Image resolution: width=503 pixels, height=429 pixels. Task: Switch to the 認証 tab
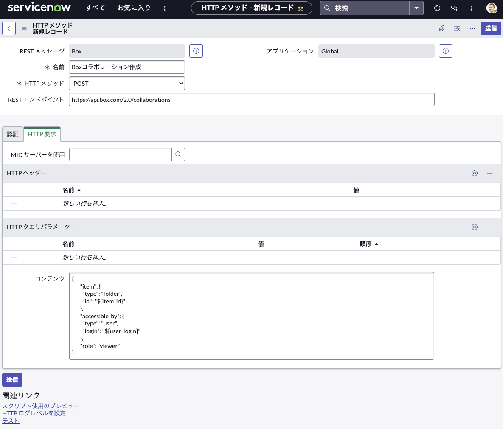[x=13, y=134]
